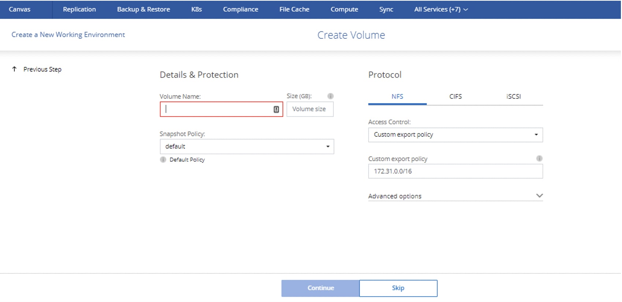Expand the All Services (+7) menu
This screenshot has width=622, height=302.
tap(441, 10)
